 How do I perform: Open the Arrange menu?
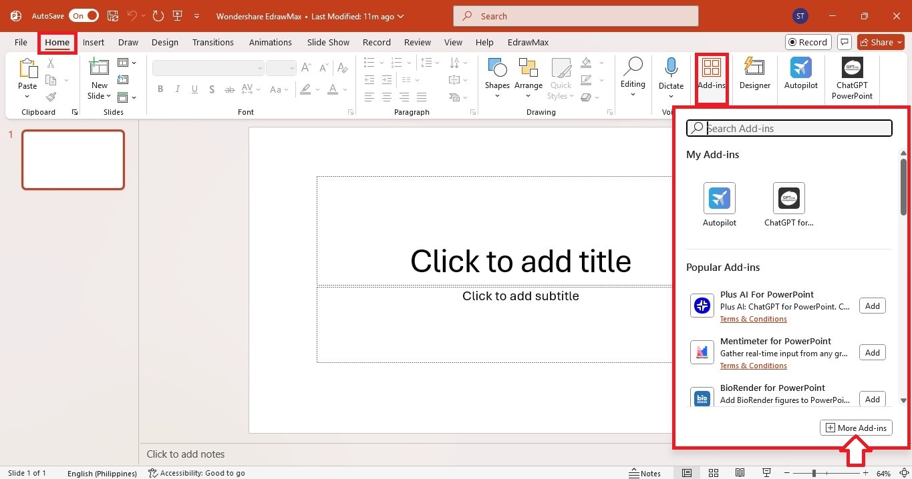(x=528, y=79)
